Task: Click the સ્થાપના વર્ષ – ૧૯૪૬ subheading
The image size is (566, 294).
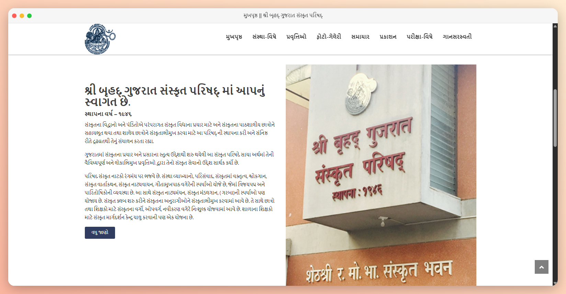Action: 108,114
